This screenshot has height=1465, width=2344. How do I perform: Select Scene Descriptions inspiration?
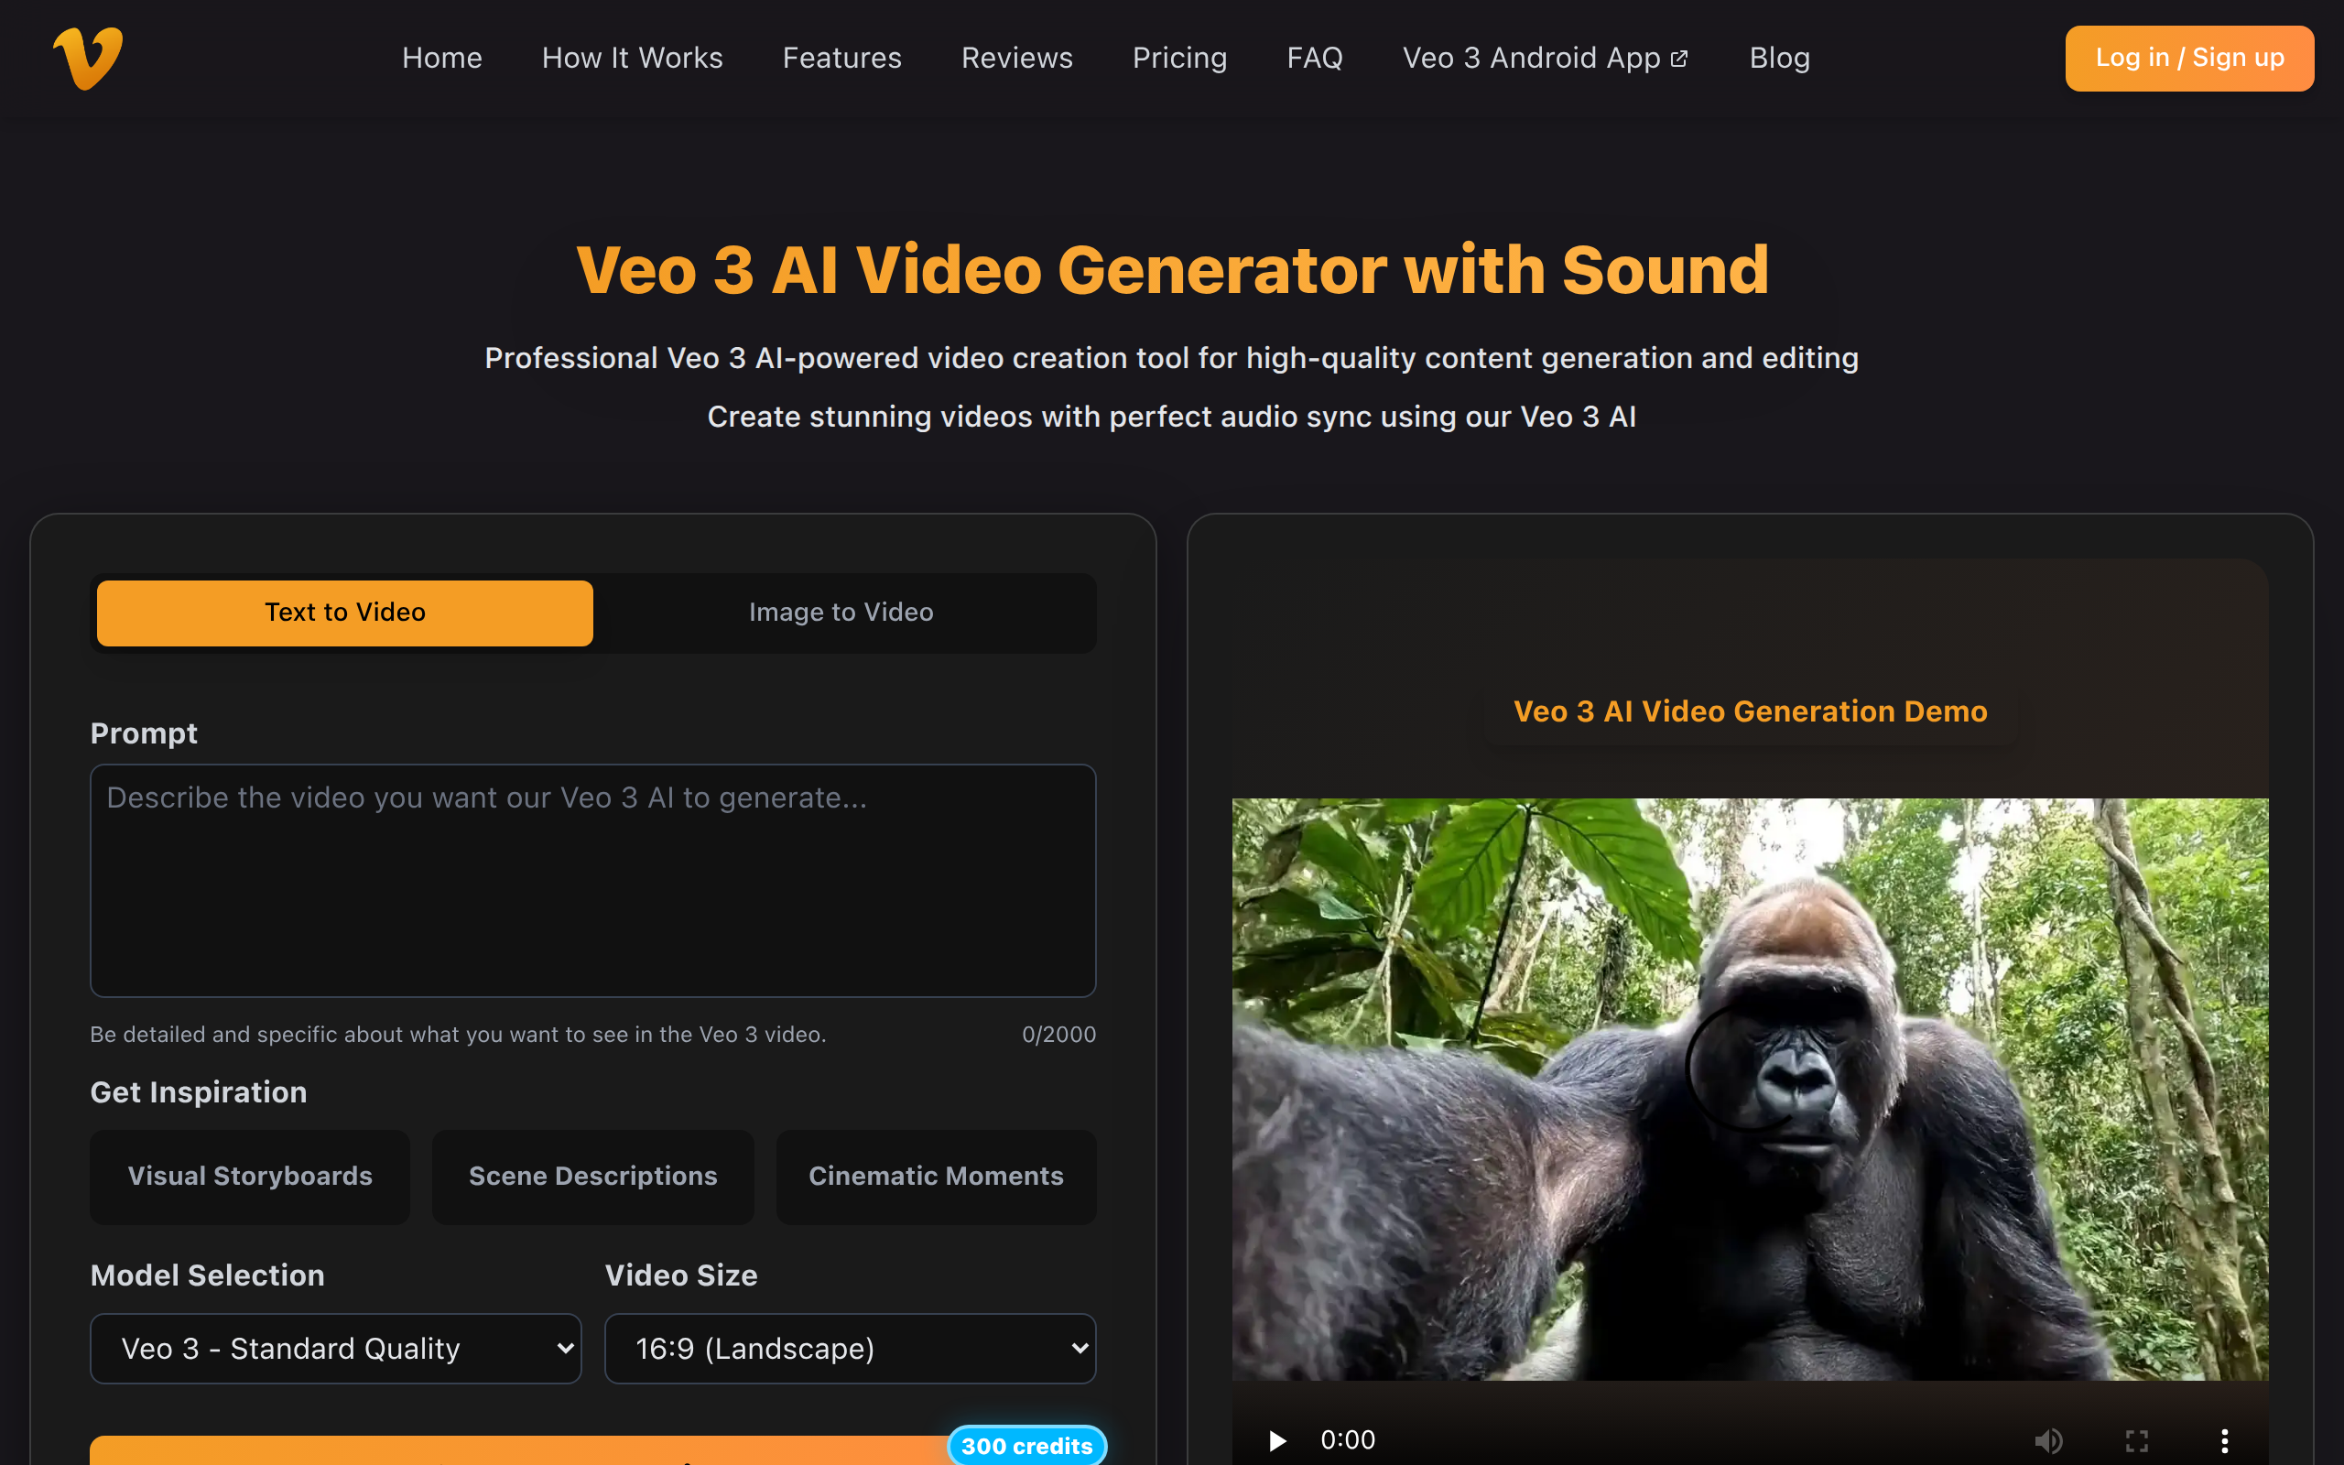click(x=592, y=1177)
